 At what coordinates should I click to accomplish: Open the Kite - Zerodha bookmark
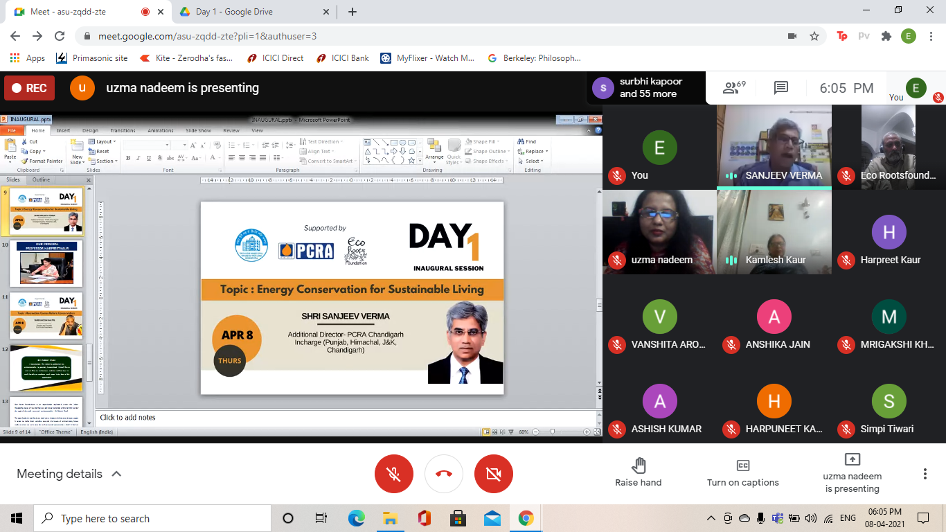point(186,58)
